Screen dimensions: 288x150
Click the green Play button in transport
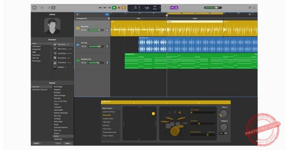tap(114, 7)
